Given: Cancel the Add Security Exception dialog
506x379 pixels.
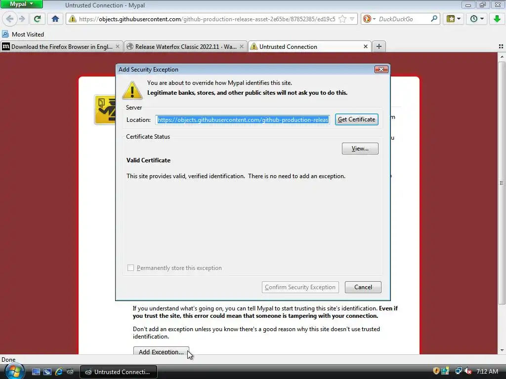Looking at the screenshot, I should pyautogui.click(x=363, y=287).
